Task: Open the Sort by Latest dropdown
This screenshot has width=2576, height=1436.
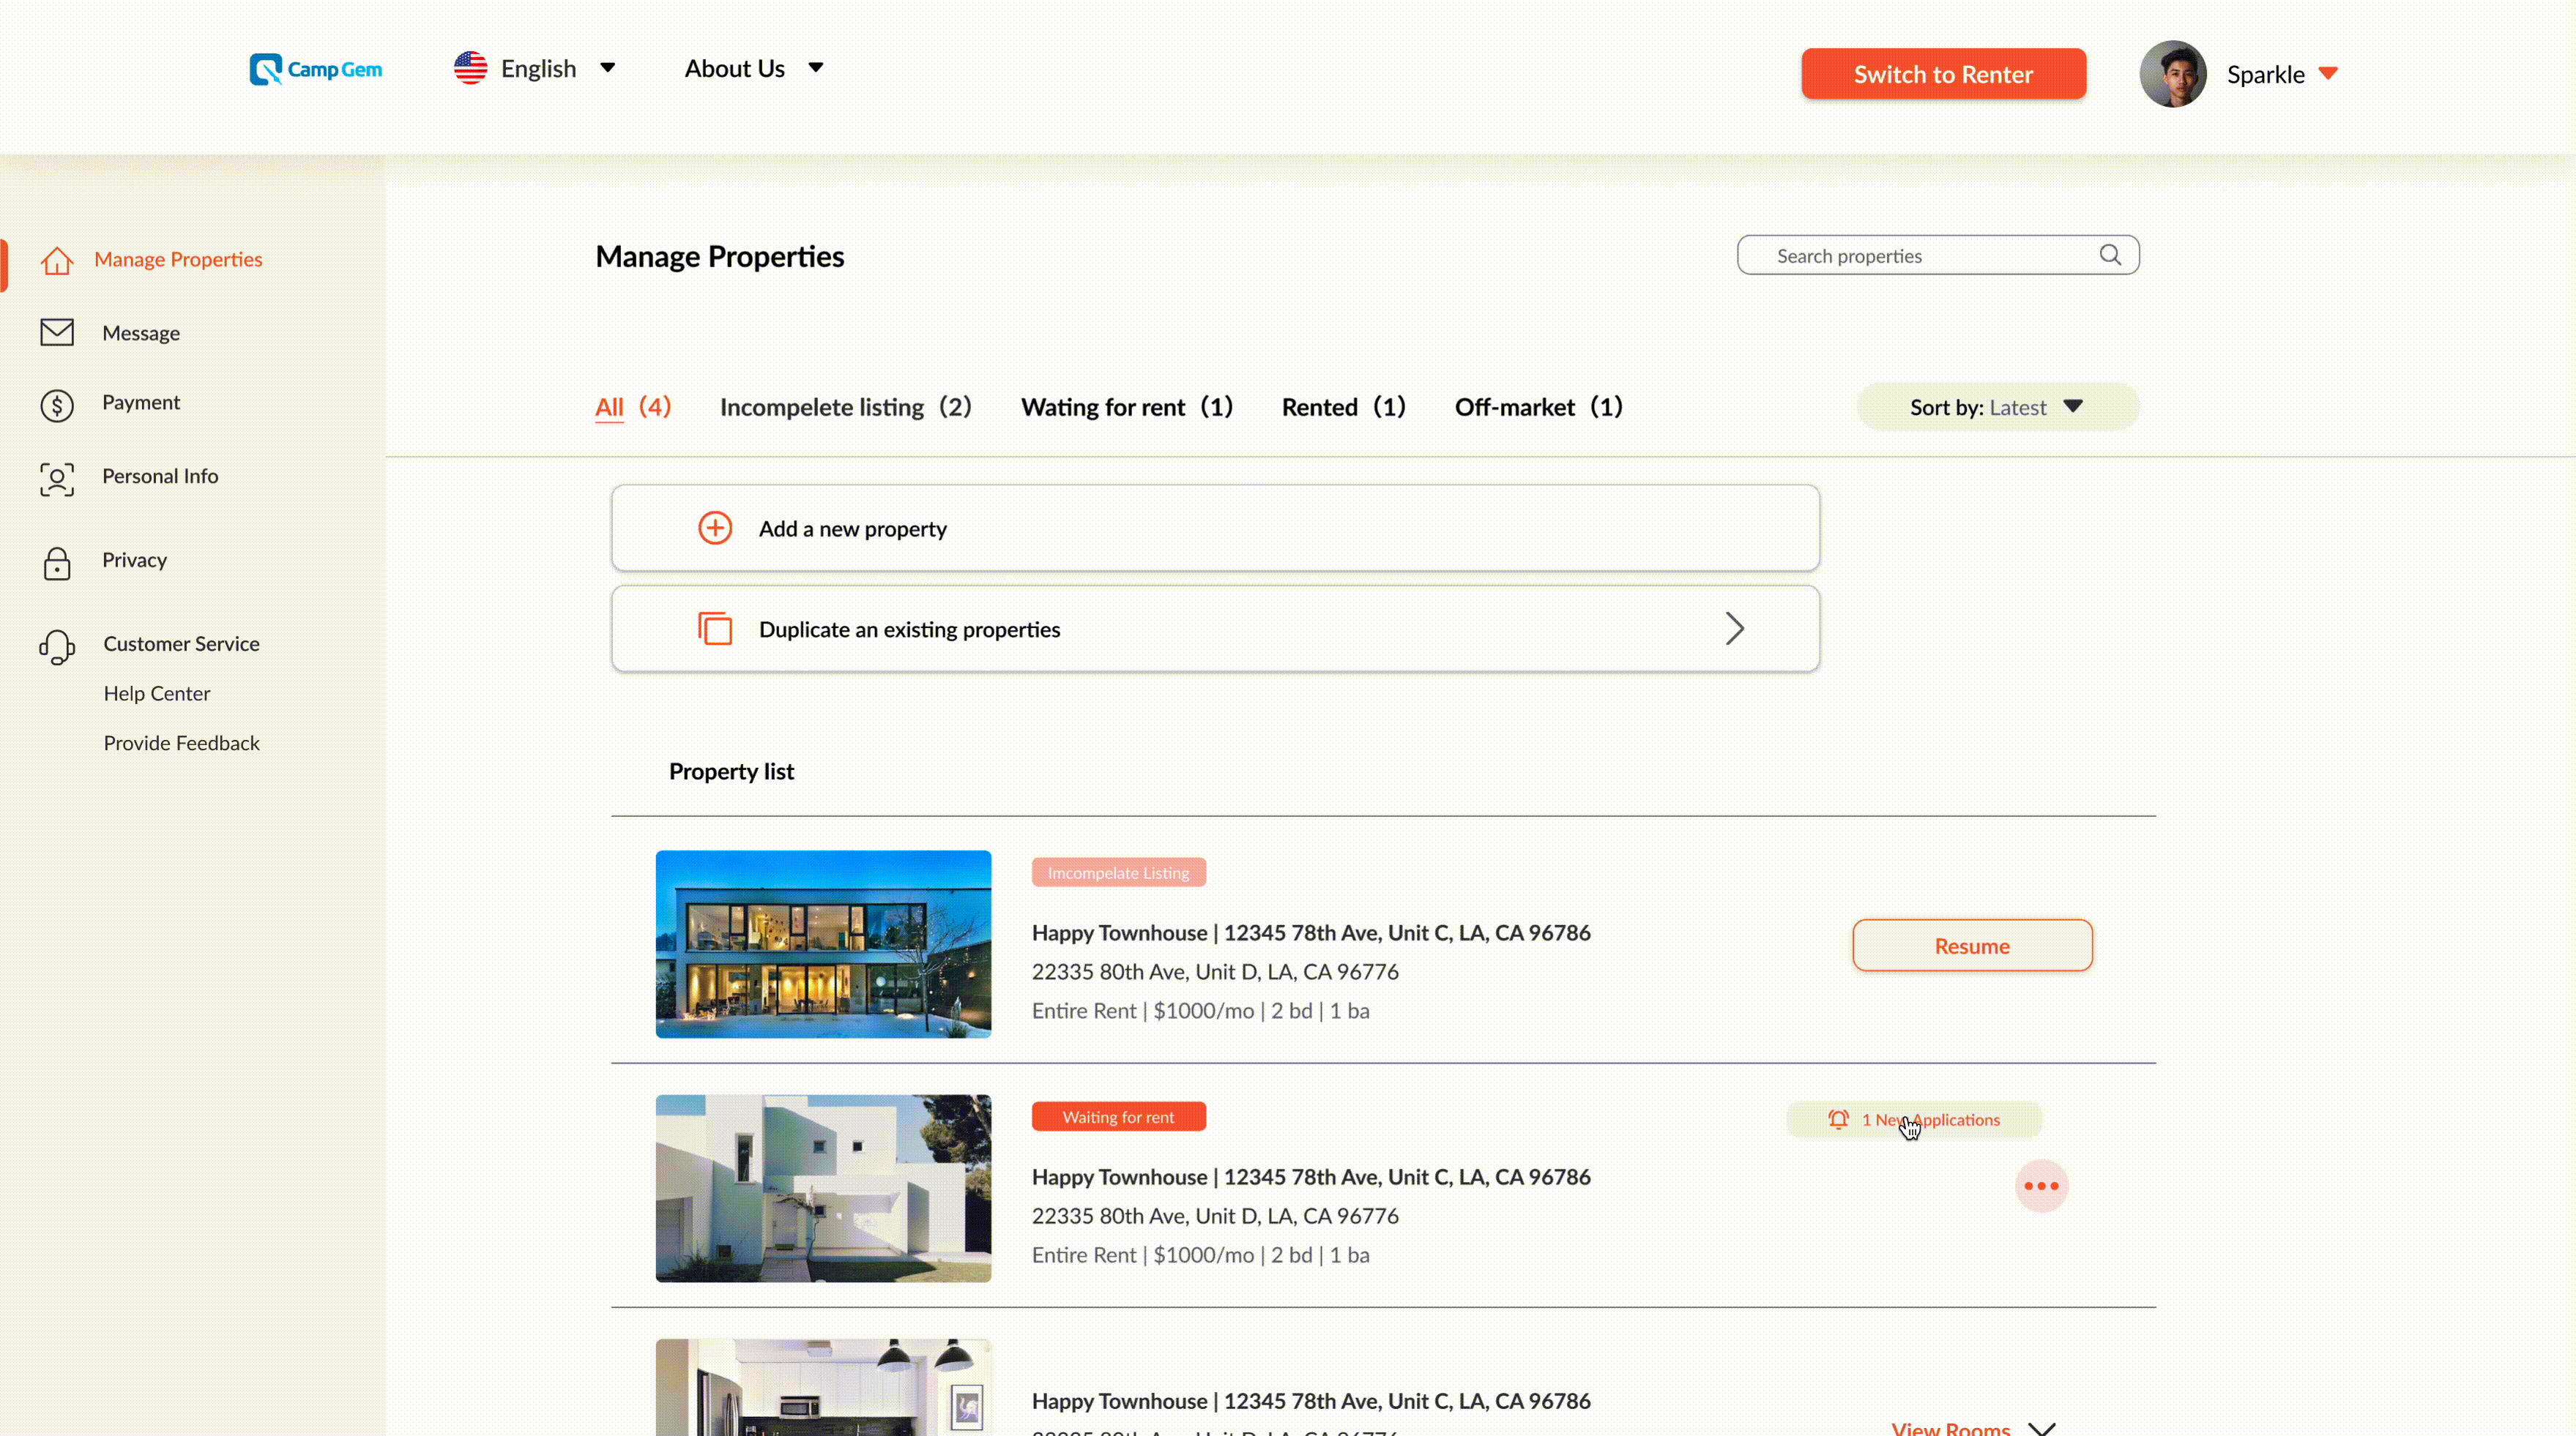Action: [1997, 407]
